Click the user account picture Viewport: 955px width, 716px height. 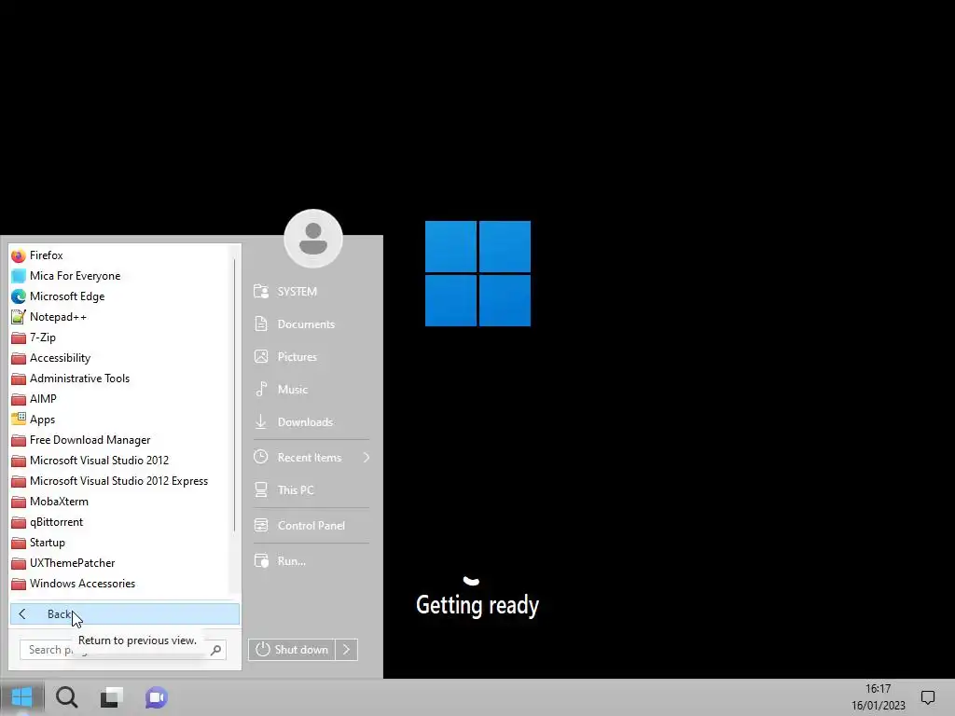pyautogui.click(x=313, y=238)
